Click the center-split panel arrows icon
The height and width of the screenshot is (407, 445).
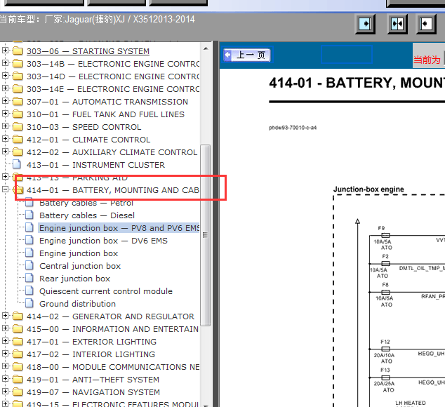[397, 24]
